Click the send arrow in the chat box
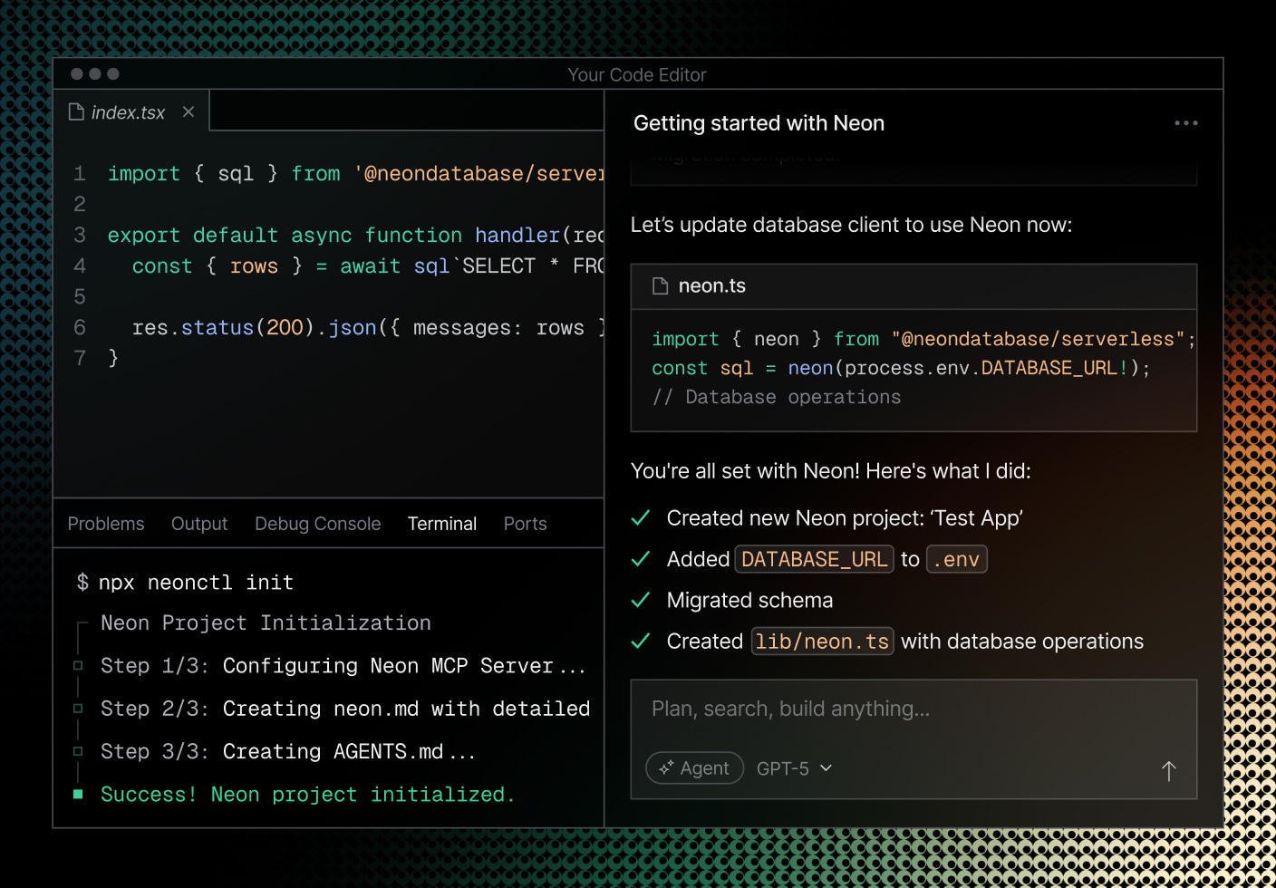The image size is (1276, 888). (x=1168, y=770)
